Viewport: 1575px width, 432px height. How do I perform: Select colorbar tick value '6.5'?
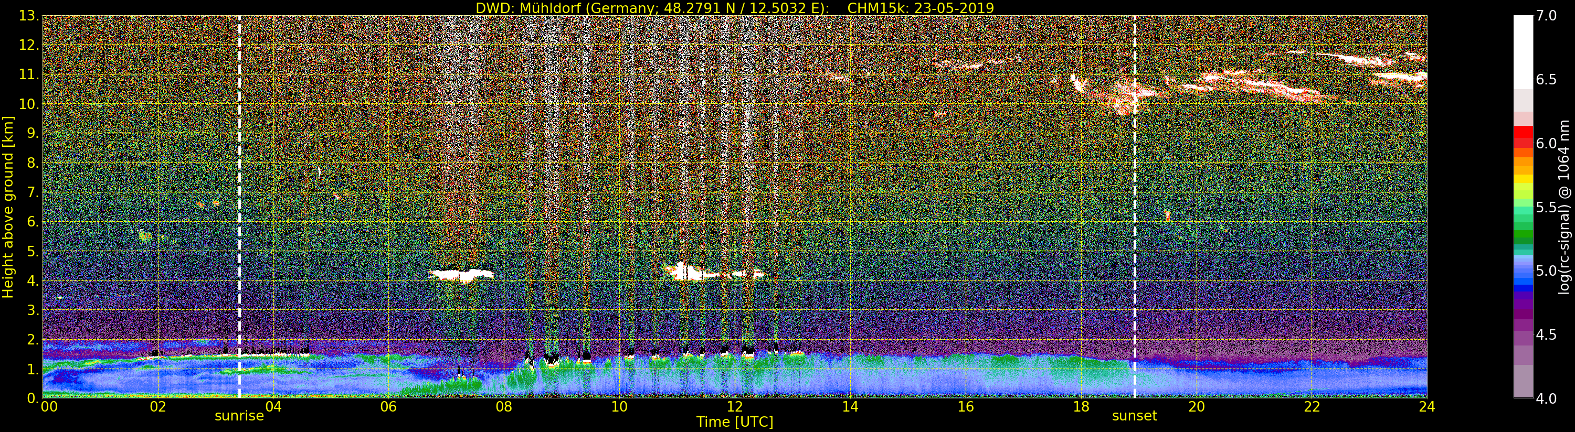[x=1547, y=80]
